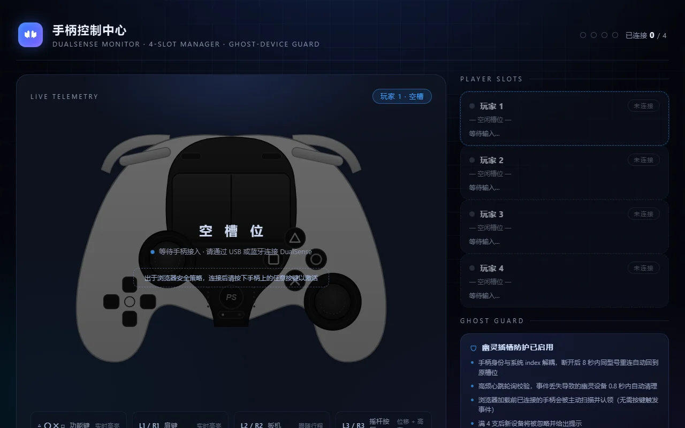Image resolution: width=685 pixels, height=428 pixels.
Task: Click the mute button below PS button
Action: click(231, 316)
